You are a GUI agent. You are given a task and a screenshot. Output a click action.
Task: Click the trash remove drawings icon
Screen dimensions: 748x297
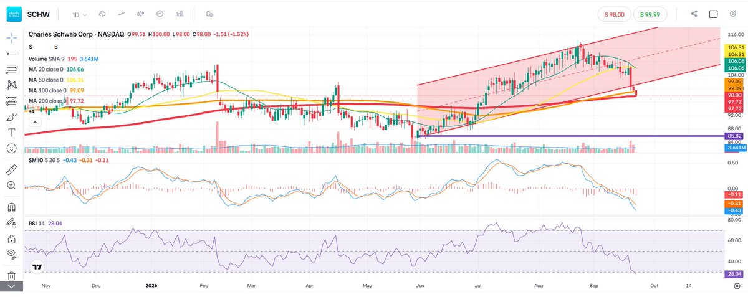[x=11, y=275]
